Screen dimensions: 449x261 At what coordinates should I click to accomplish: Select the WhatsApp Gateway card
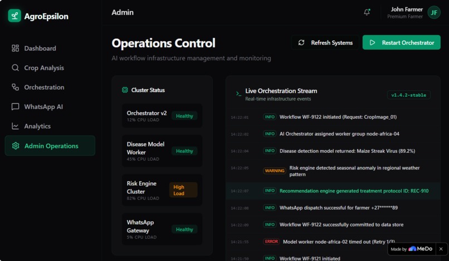pos(162,229)
